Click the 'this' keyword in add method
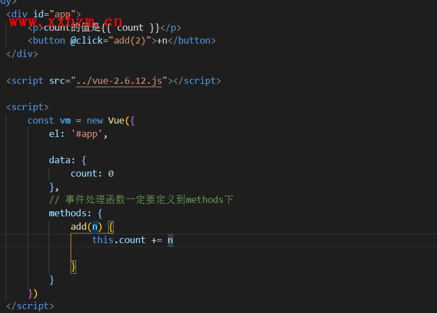 click(x=102, y=240)
